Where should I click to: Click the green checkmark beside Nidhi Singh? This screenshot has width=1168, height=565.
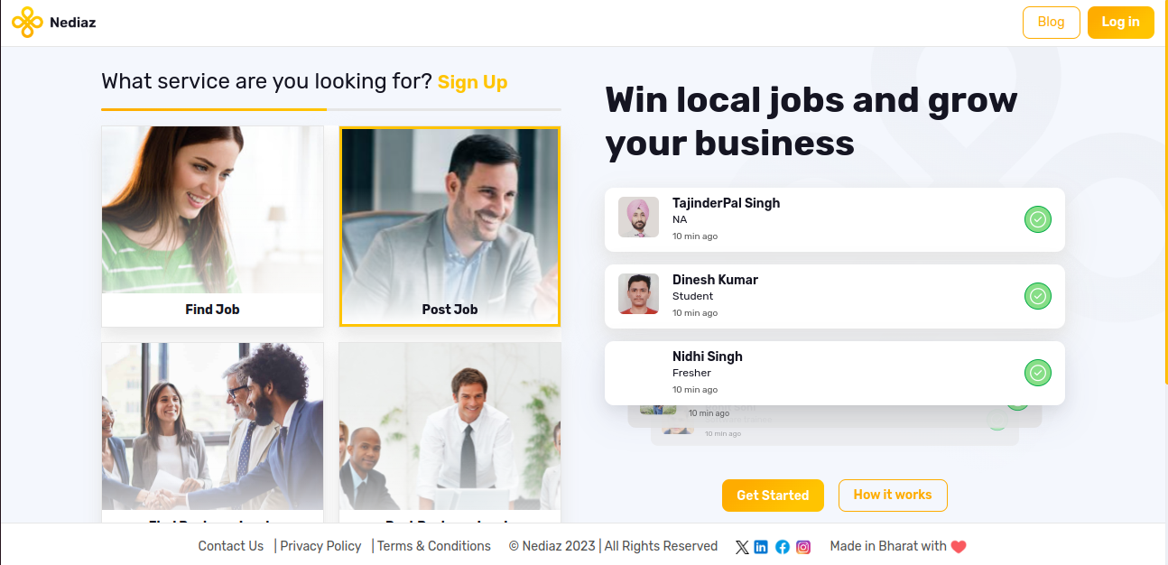coord(1037,373)
